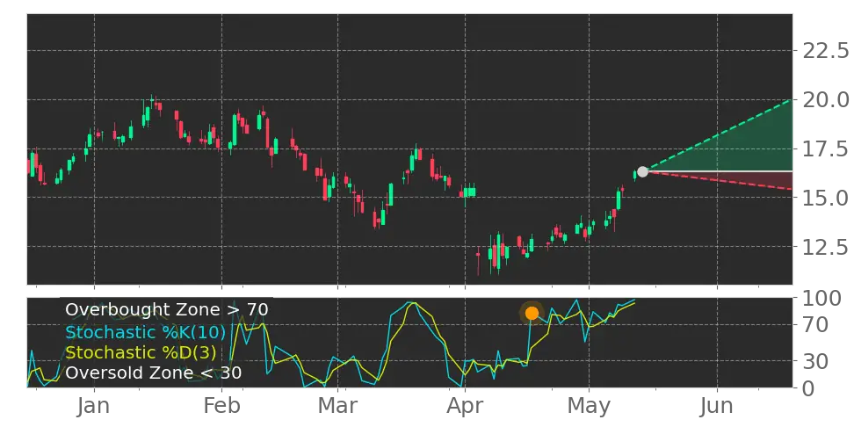Click the 17.5 price axis label
This screenshot has width=854, height=427.
826,148
